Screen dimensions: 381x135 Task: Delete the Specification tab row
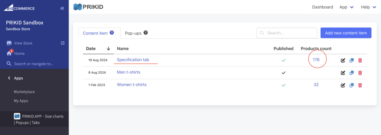coord(360,60)
